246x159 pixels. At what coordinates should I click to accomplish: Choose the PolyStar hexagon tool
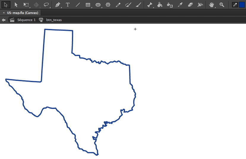tap(108, 5)
